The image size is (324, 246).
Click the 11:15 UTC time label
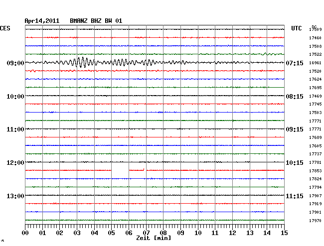(295, 196)
